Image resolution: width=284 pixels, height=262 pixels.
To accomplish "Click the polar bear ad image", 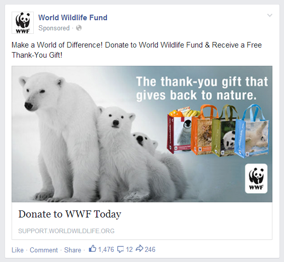I will 142,134.
